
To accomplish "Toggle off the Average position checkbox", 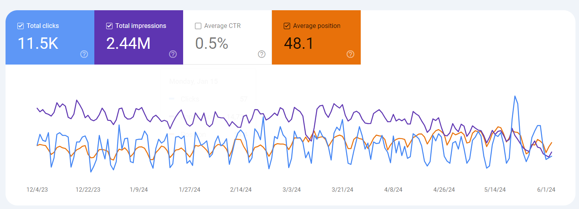I will click(287, 26).
